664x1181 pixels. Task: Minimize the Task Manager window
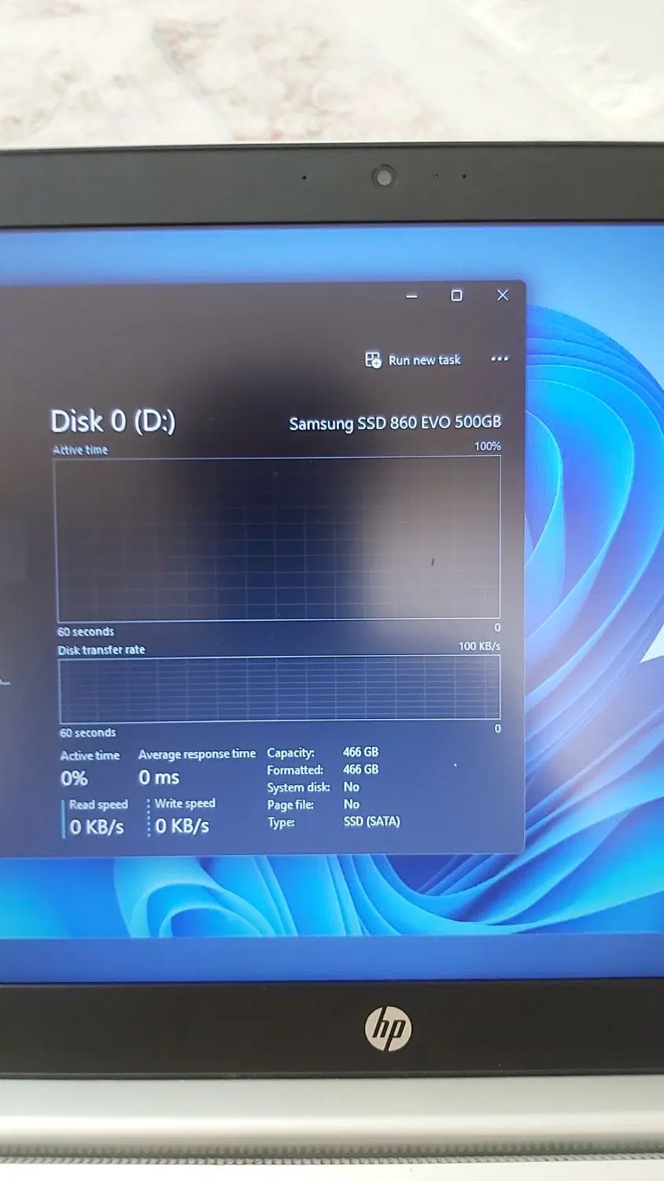coord(411,296)
